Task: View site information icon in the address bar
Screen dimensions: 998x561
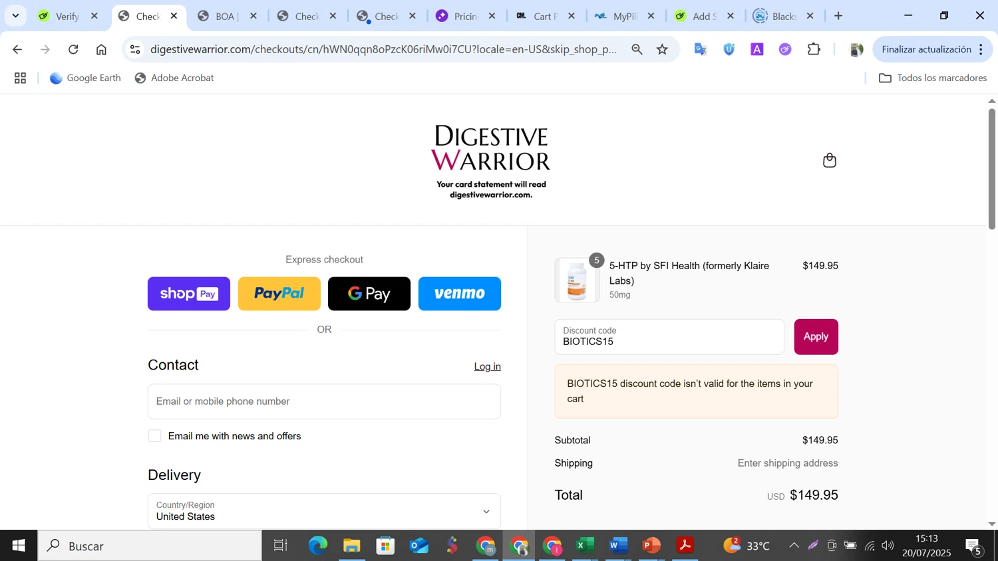Action: point(135,49)
